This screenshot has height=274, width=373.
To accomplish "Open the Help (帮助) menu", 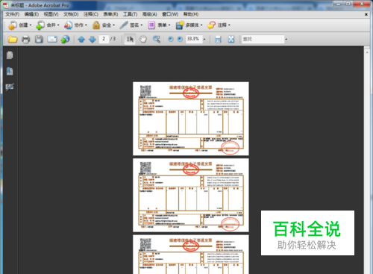I will [x=191, y=14].
